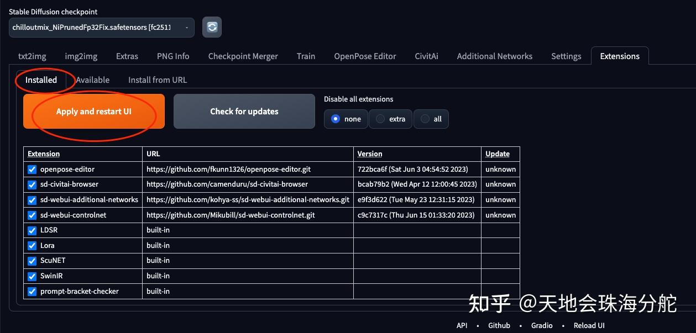Viewport: 696px width, 333px height.
Task: Switch to the PNG Info tab
Action: point(173,56)
